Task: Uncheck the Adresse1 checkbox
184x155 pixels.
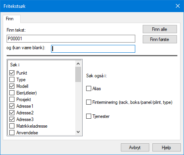Action: click(12, 106)
